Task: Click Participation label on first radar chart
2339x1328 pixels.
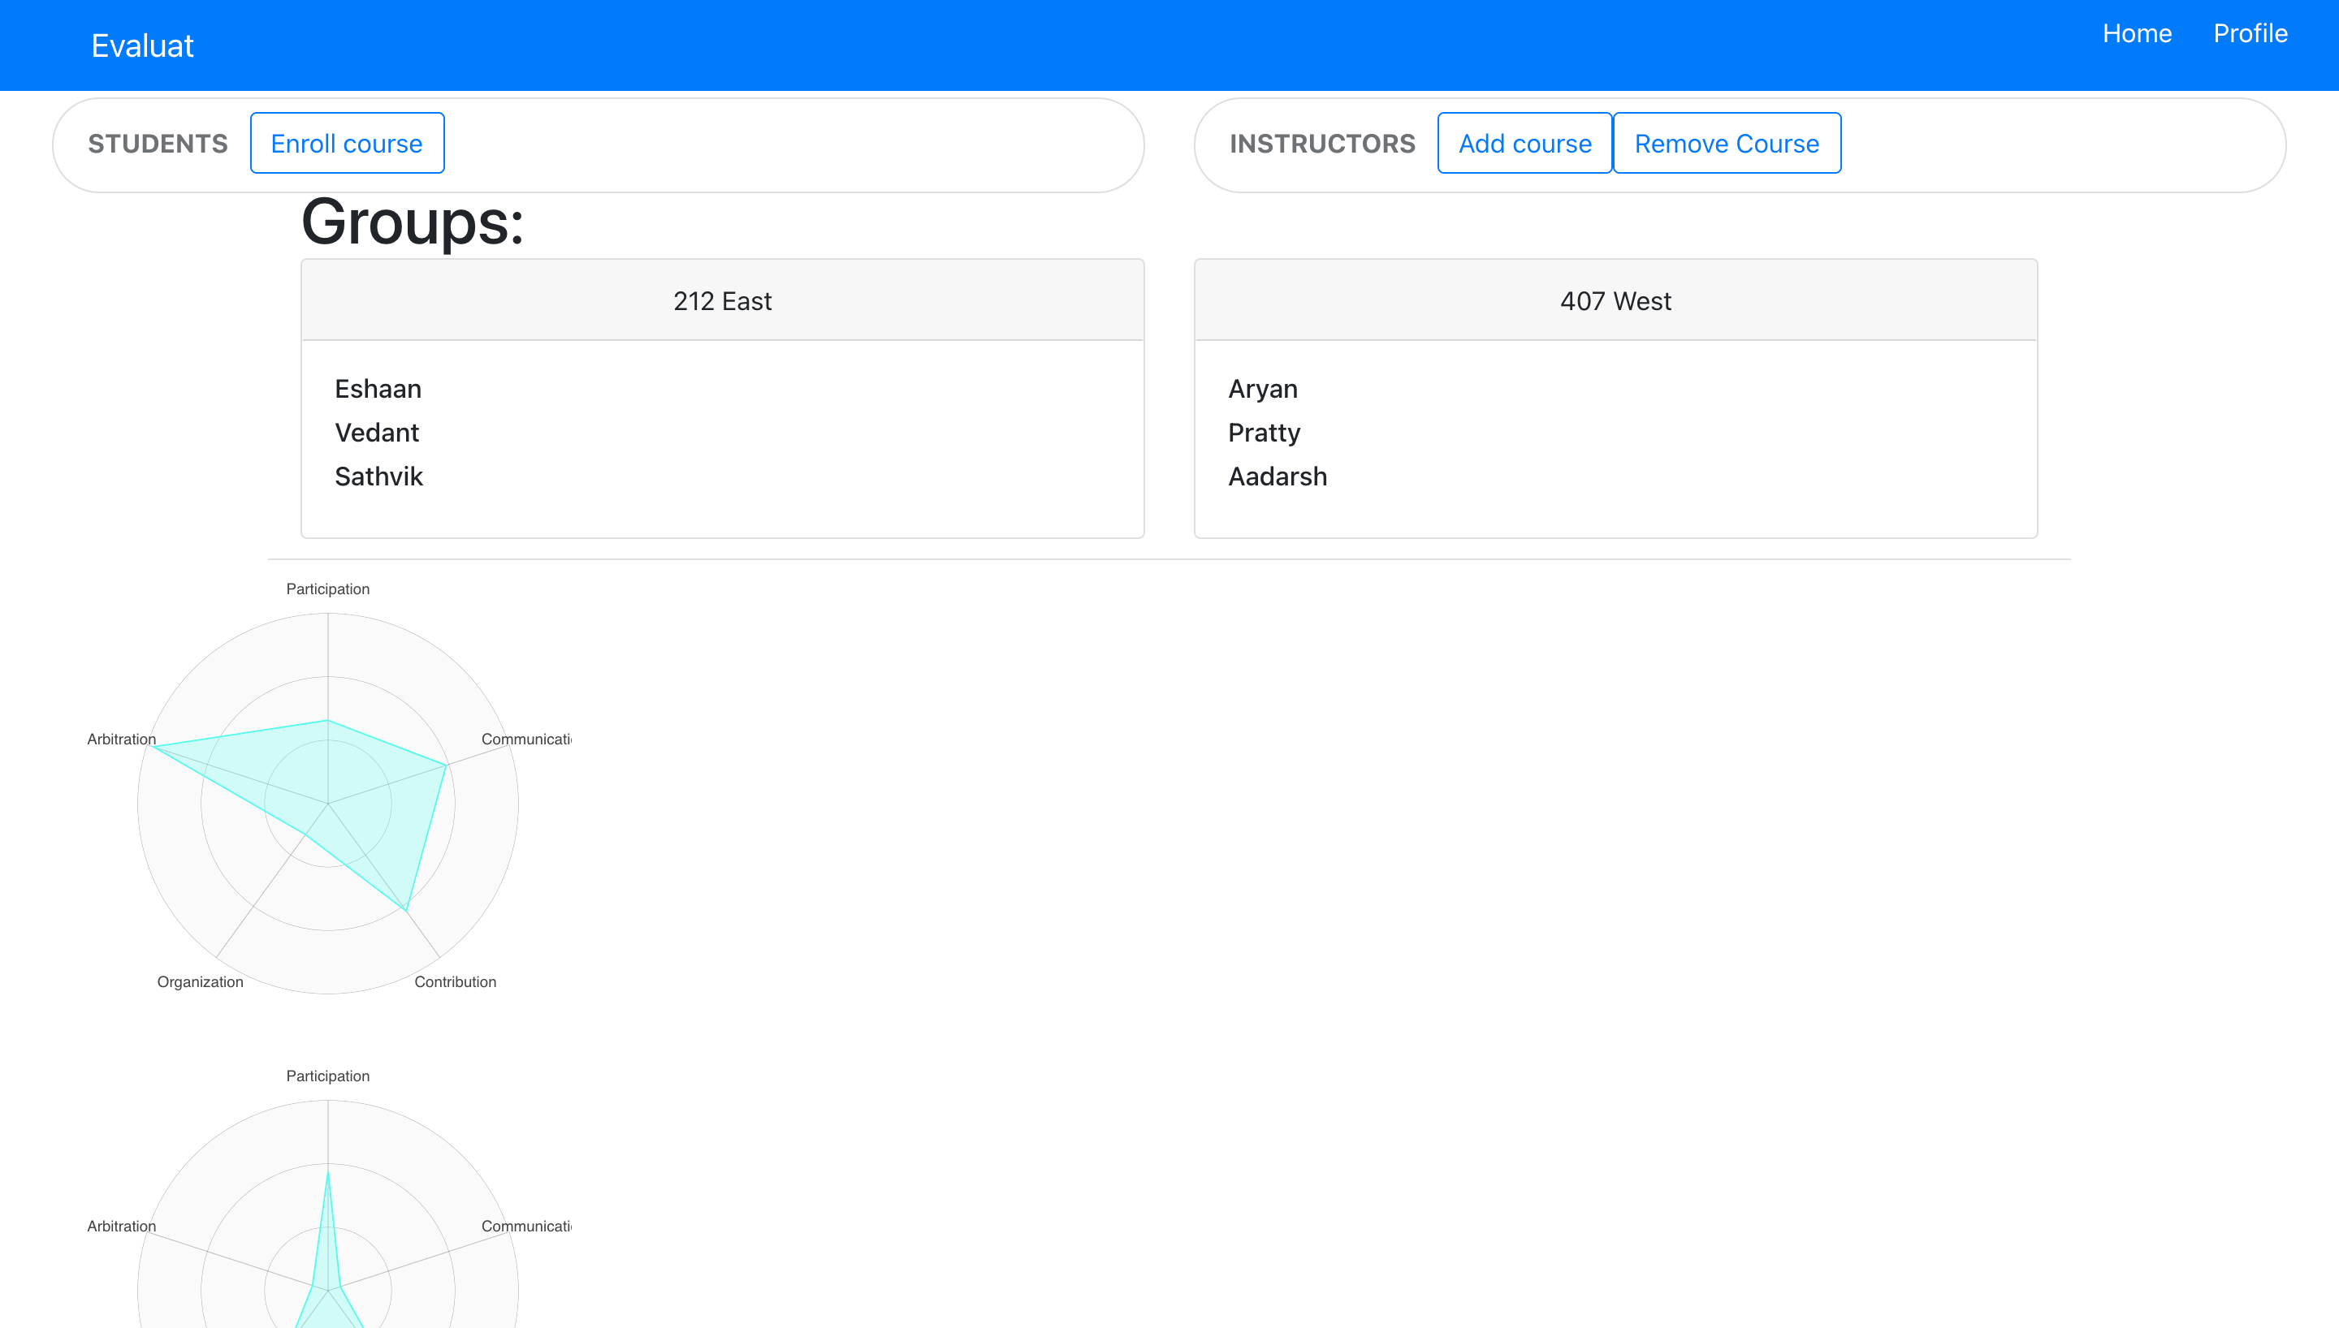Action: pos(327,589)
